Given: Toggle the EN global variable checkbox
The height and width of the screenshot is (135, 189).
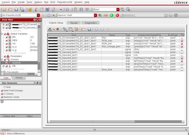Looking at the screenshot, I should [7, 37].
